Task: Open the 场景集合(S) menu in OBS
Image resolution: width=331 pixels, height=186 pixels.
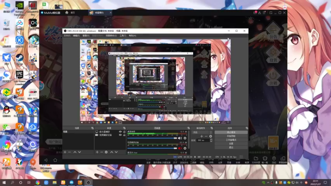Action: (x=111, y=36)
